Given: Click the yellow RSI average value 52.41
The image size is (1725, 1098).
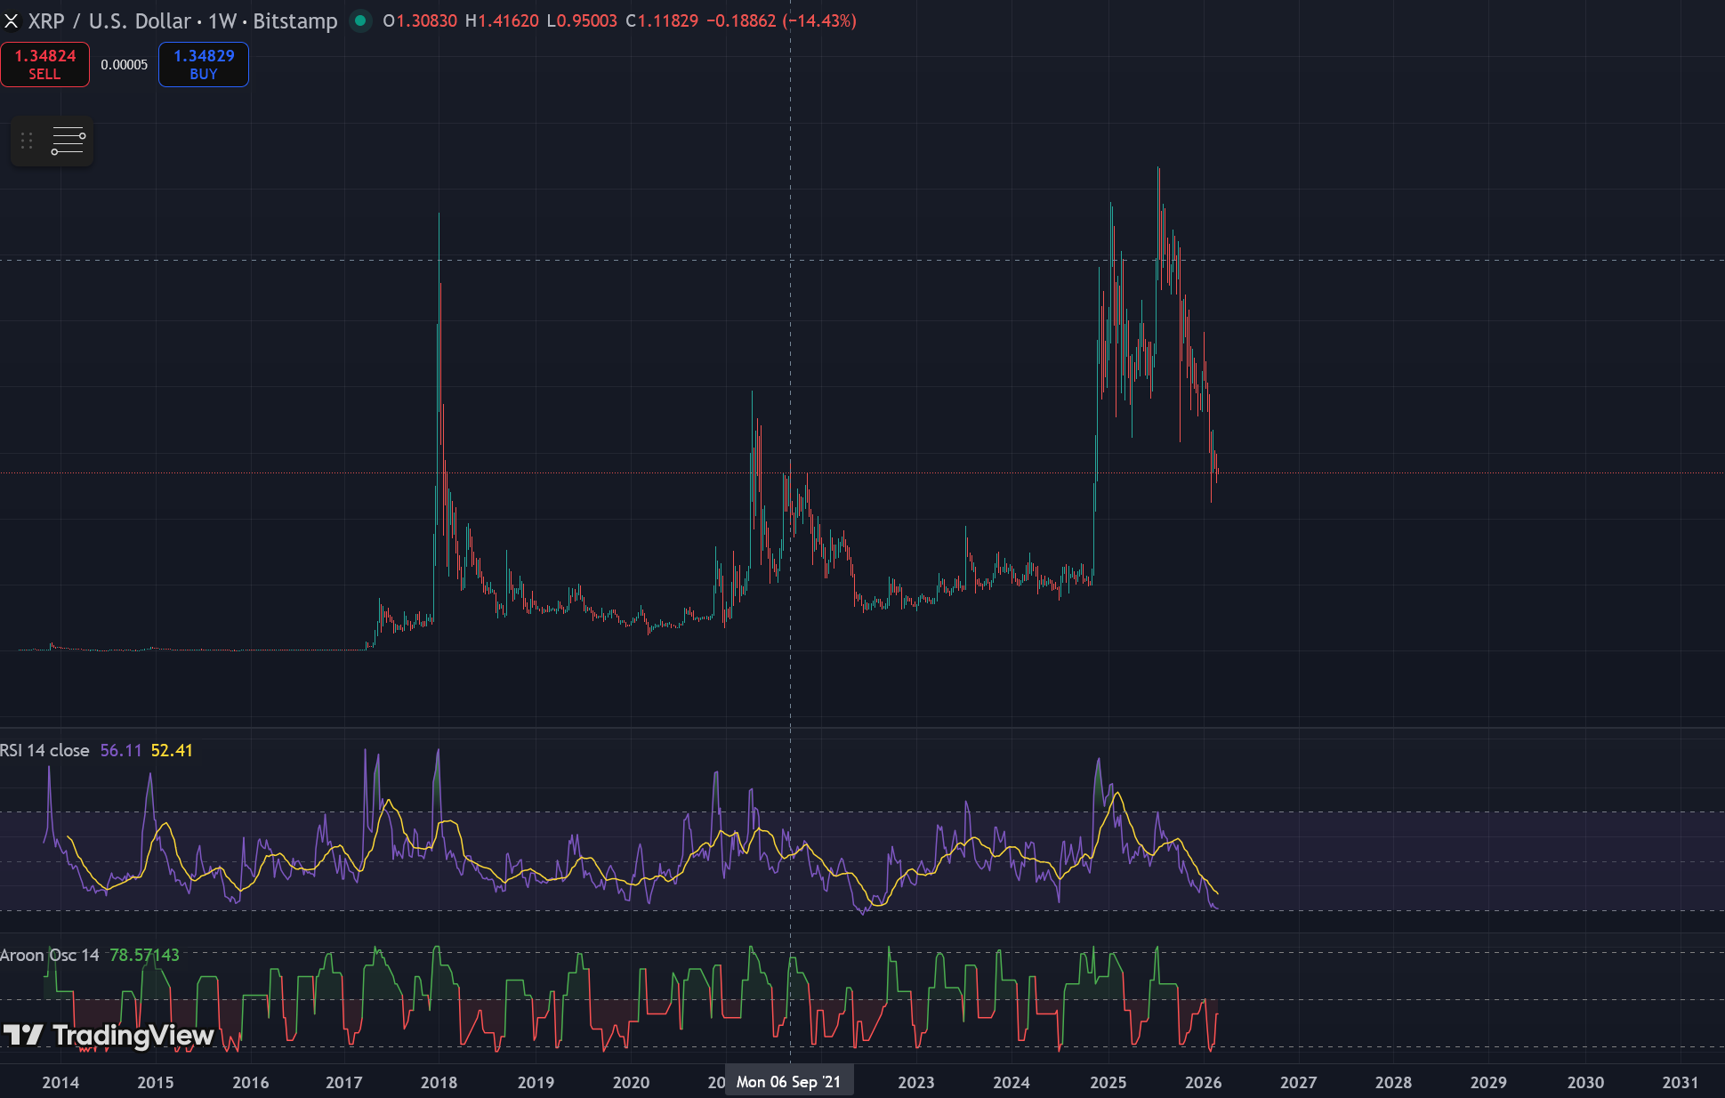Looking at the screenshot, I should pyautogui.click(x=172, y=750).
